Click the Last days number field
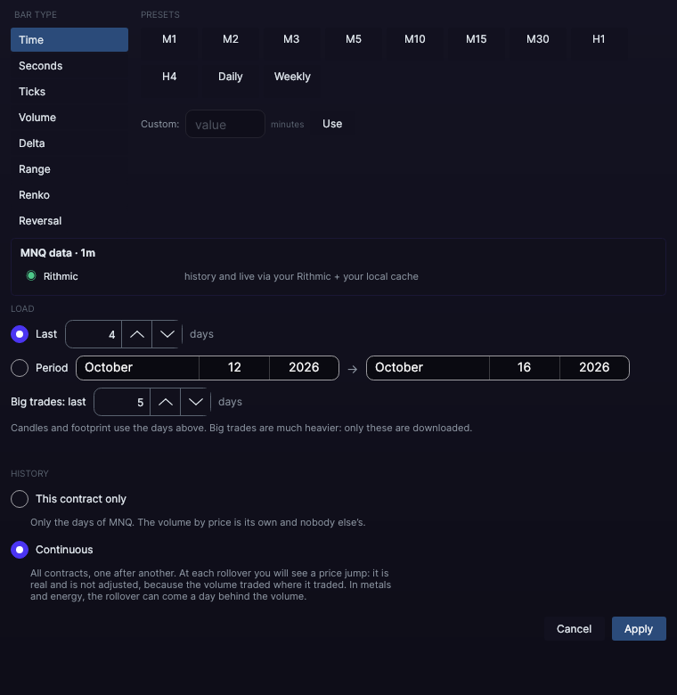This screenshot has height=695, width=677. click(94, 334)
